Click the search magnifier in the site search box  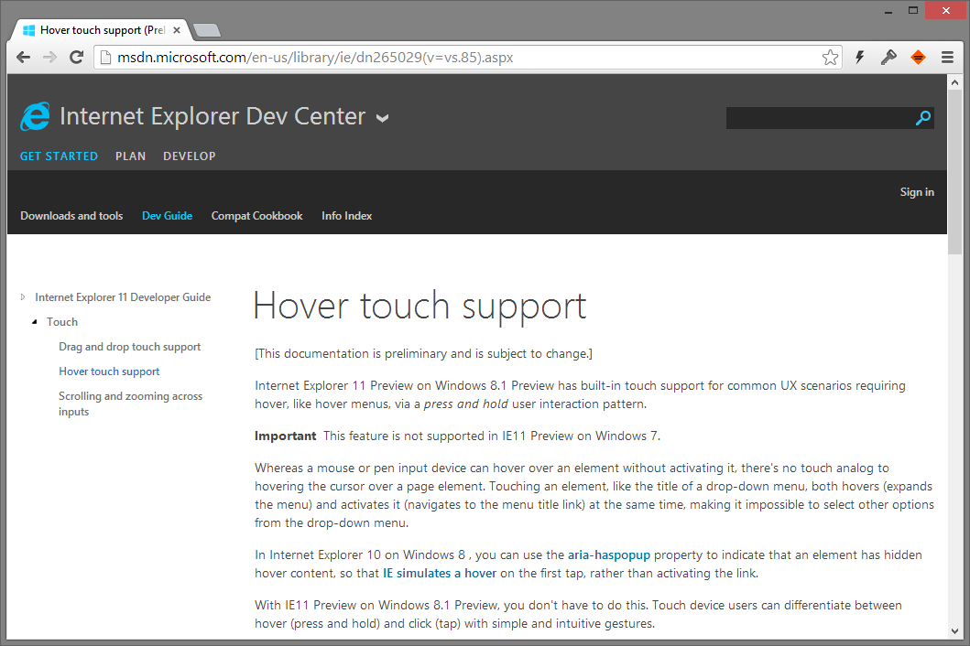pyautogui.click(x=923, y=117)
